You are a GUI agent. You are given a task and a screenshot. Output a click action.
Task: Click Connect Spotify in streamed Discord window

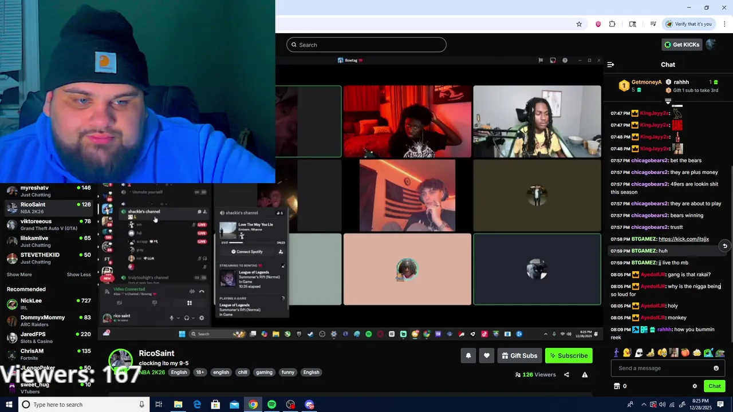tap(248, 252)
